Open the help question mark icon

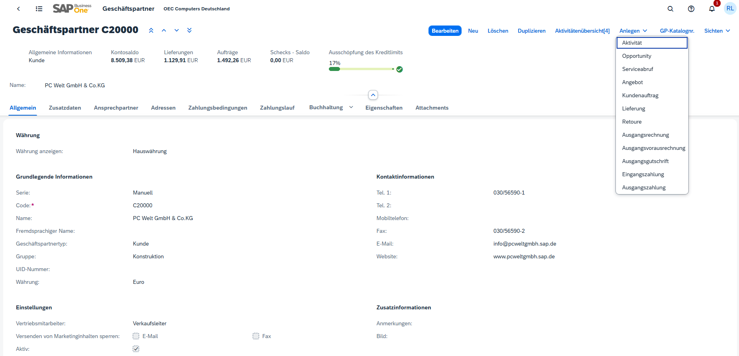tap(691, 9)
